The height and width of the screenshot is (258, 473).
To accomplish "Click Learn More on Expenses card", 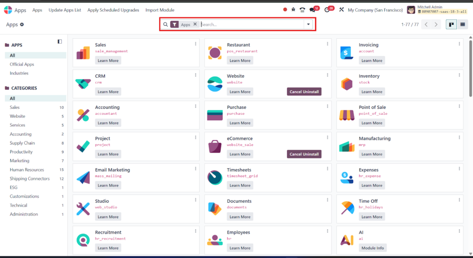I will 372,185.
